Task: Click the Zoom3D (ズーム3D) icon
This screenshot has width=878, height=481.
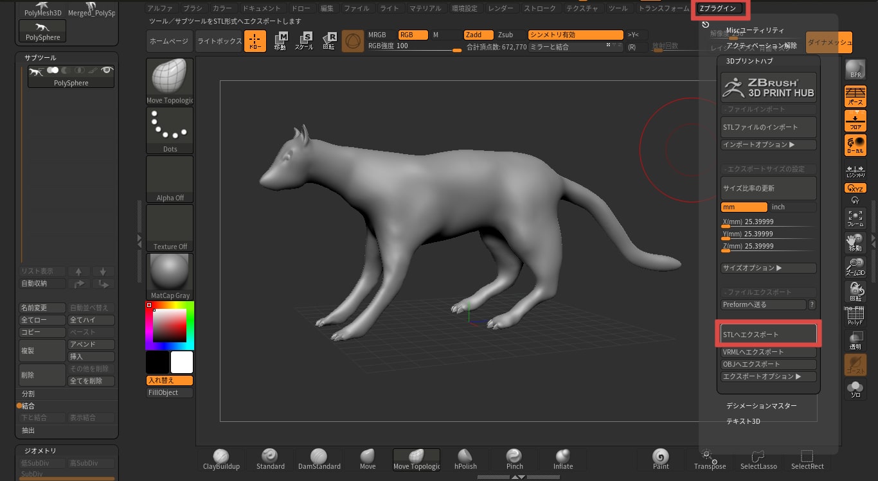Action: pyautogui.click(x=856, y=267)
